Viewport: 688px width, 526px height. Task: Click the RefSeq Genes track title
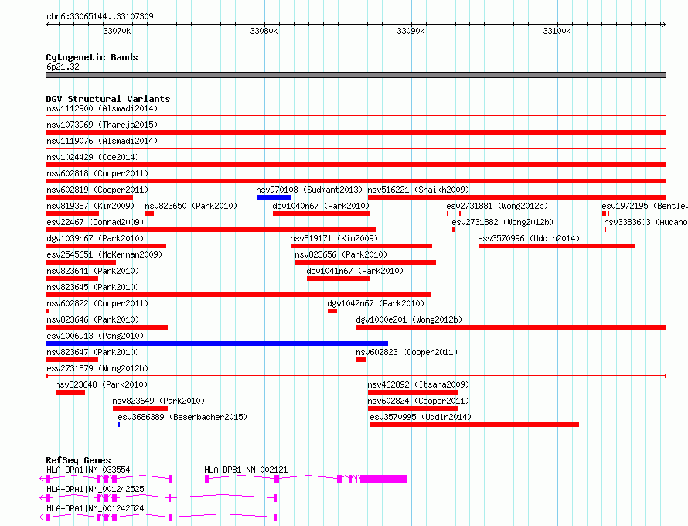(78, 460)
